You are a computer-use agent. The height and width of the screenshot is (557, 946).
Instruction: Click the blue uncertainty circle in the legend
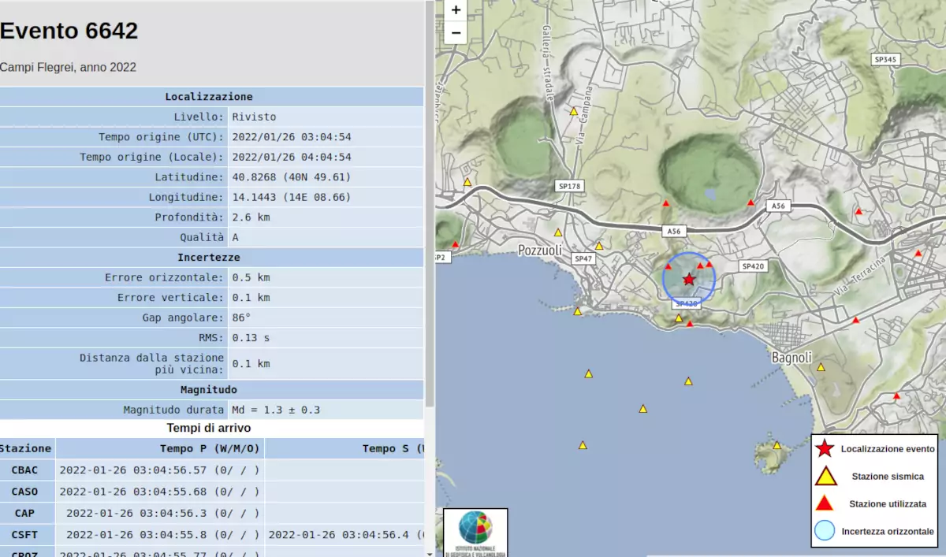tap(825, 530)
